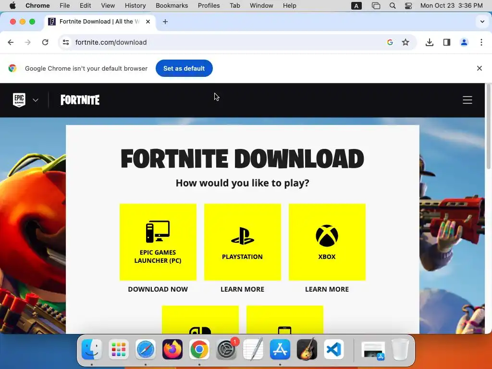Image resolution: width=492 pixels, height=369 pixels.
Task: Open GarageBand from the Dock
Action: [307, 349]
